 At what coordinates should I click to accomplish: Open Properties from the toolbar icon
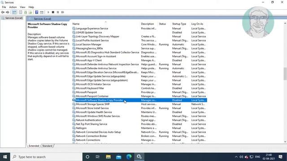[x=21, y=12]
